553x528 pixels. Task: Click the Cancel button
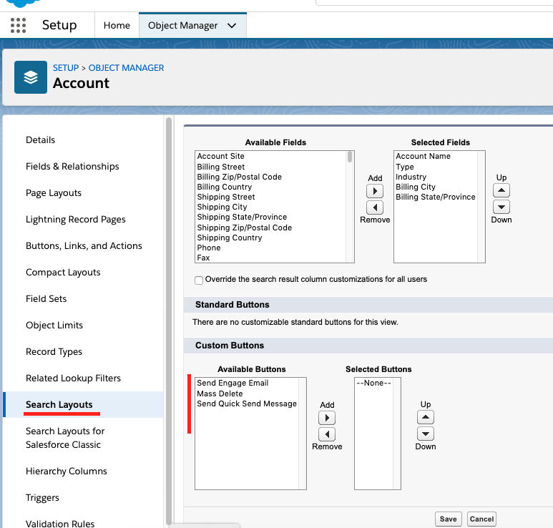tap(481, 519)
